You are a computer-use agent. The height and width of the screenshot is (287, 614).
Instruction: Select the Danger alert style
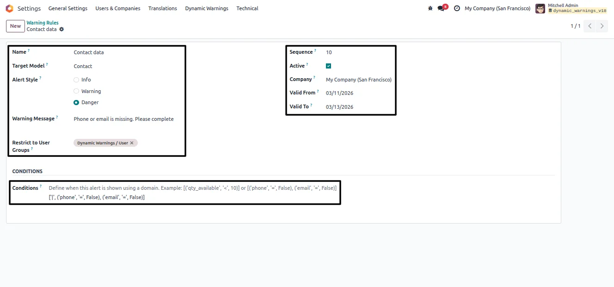click(x=76, y=102)
